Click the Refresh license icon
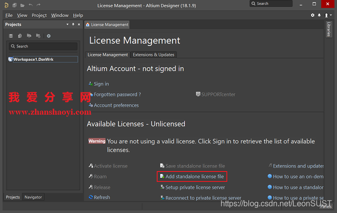Screen dimensions: 337x213 [x=91, y=197]
